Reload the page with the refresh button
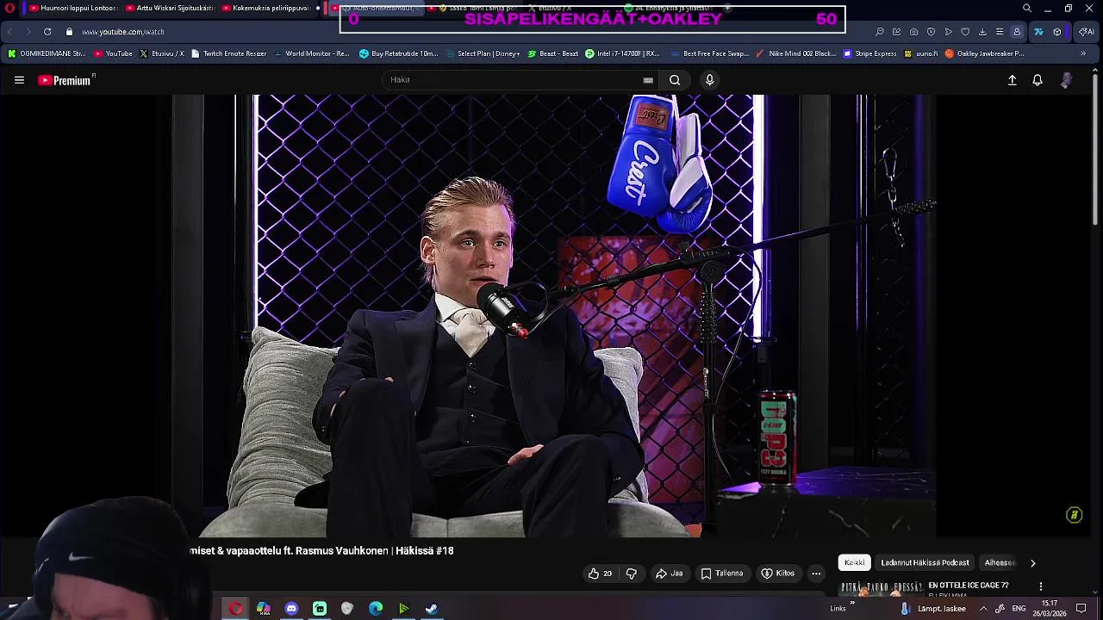The height and width of the screenshot is (620, 1103). tap(47, 32)
